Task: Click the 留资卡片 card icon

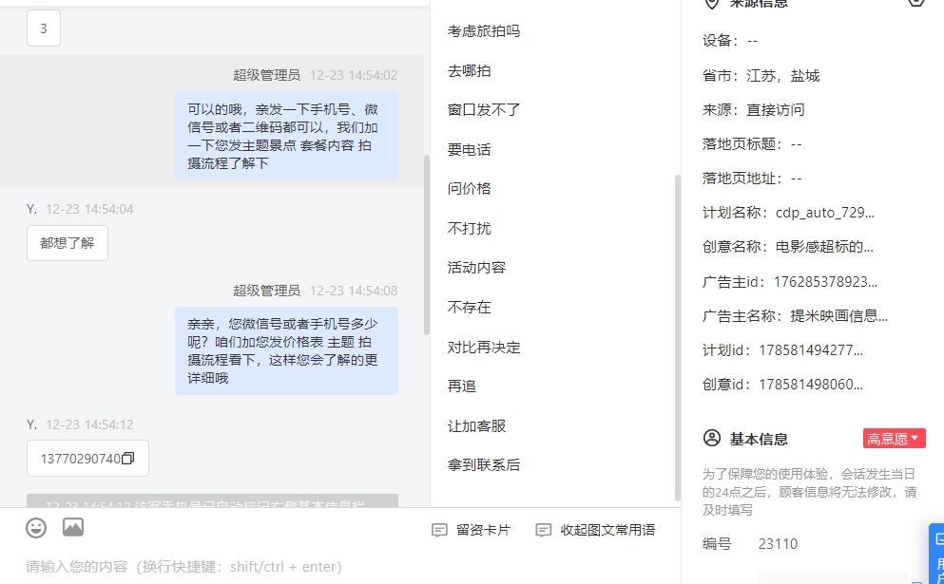Action: 439,530
